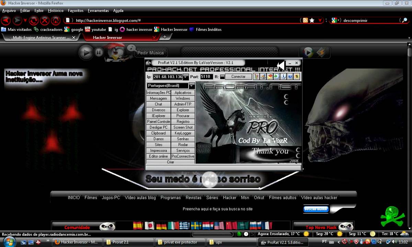The width and height of the screenshot is (412, 247).
Task: Open the Pedir Música link
Action: click(150, 53)
